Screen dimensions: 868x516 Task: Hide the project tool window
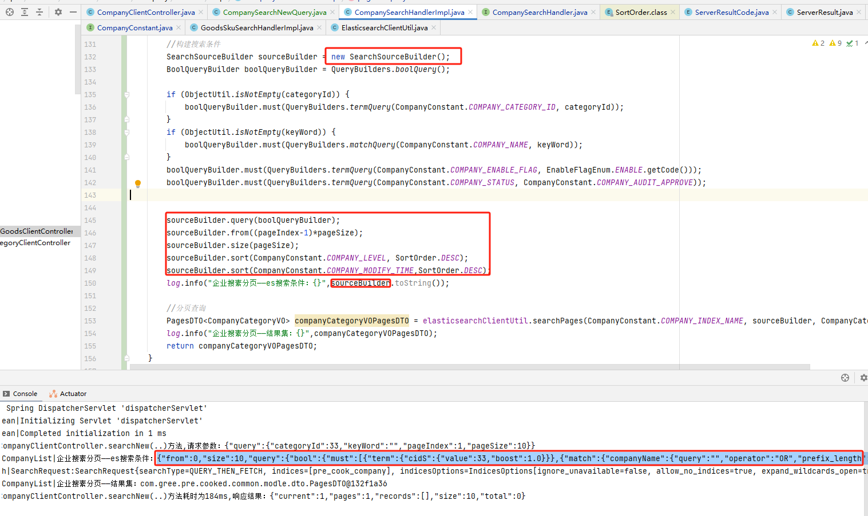pos(73,12)
